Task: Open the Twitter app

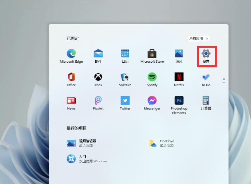Action: coord(125,103)
